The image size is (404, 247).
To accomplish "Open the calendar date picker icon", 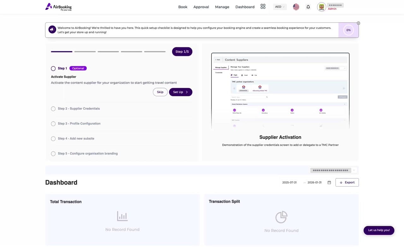I will point(329,182).
